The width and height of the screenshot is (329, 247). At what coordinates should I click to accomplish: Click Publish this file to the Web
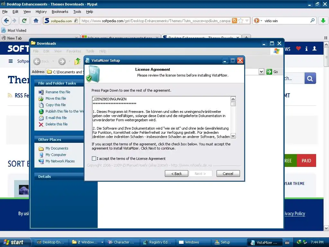pyautogui.click(x=64, y=111)
